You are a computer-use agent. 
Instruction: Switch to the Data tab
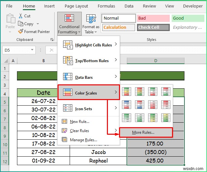click(129, 6)
